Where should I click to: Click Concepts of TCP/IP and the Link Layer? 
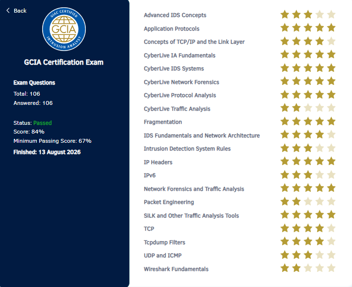pyautogui.click(x=194, y=42)
